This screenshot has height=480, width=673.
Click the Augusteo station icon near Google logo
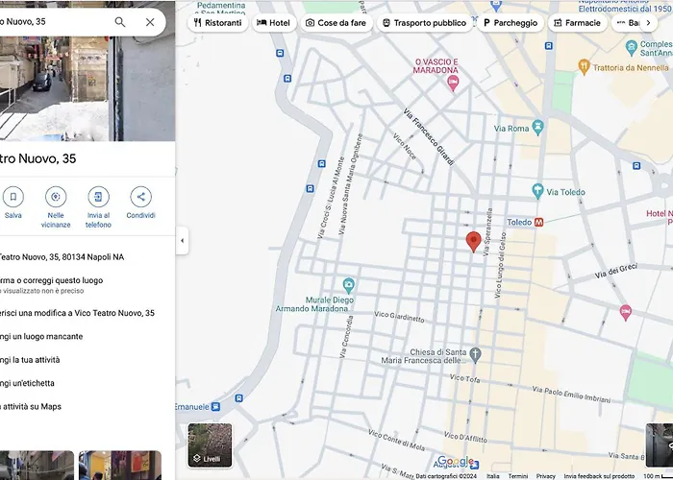[474, 464]
